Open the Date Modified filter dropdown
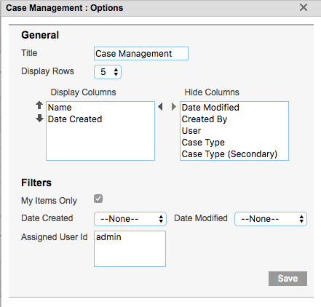Screen dimensions: 321x307 tap(271, 219)
